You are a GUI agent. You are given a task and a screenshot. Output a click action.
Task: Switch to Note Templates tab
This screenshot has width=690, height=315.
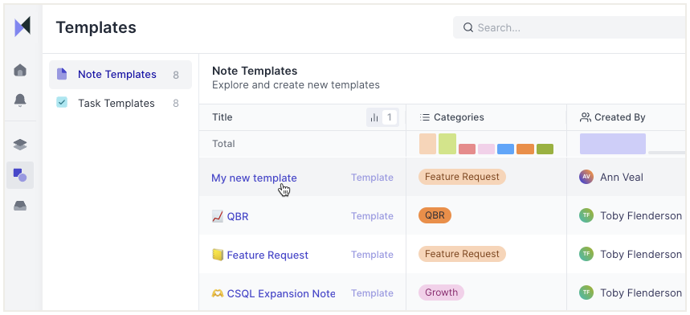pyautogui.click(x=120, y=75)
